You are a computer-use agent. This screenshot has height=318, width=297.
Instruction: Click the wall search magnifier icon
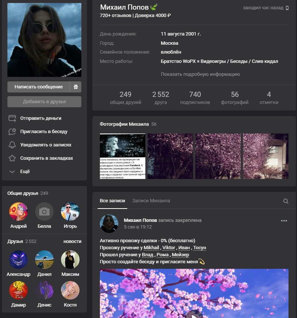286,201
